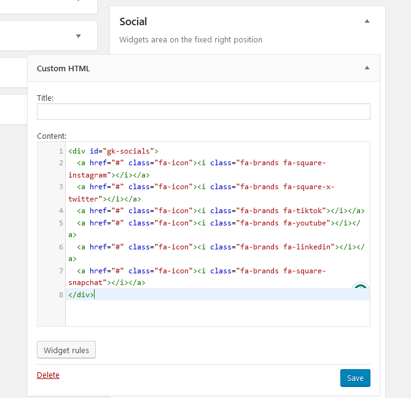This screenshot has height=398, width=411.
Task: Click the green circular icon in the editor
Action: (361, 291)
